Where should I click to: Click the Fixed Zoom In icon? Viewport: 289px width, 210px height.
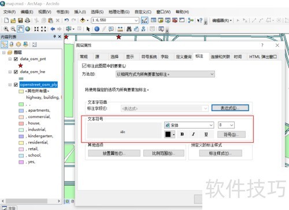pos(36,29)
